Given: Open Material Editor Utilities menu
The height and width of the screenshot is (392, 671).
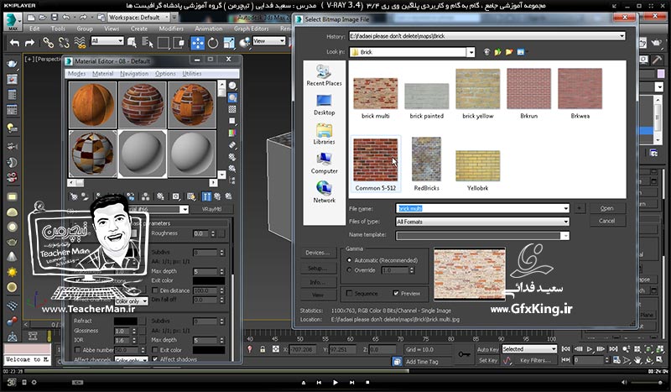Looking at the screenshot, I should 192,74.
